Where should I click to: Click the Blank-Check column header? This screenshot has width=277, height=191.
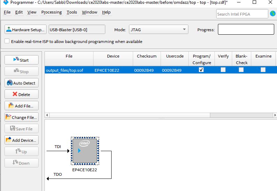click(x=242, y=59)
